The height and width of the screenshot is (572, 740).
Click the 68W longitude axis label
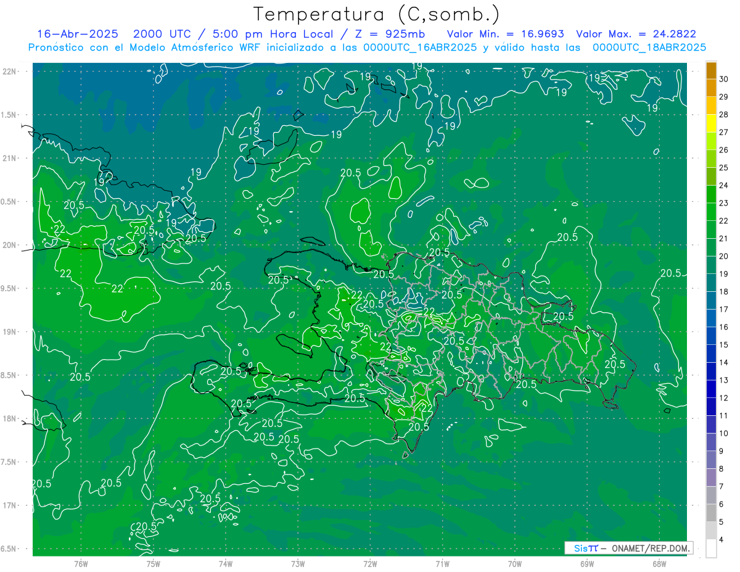pyautogui.click(x=659, y=563)
